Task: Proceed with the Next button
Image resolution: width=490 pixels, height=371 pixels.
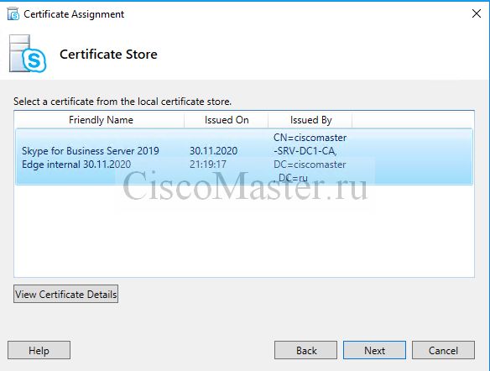Action: tap(374, 350)
